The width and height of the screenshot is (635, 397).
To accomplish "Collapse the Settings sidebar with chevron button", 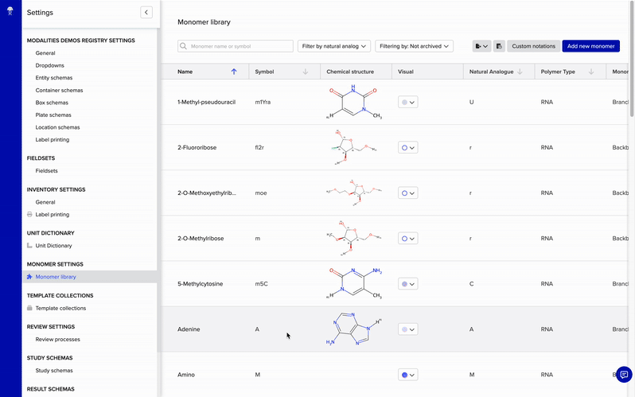I will pos(146,13).
